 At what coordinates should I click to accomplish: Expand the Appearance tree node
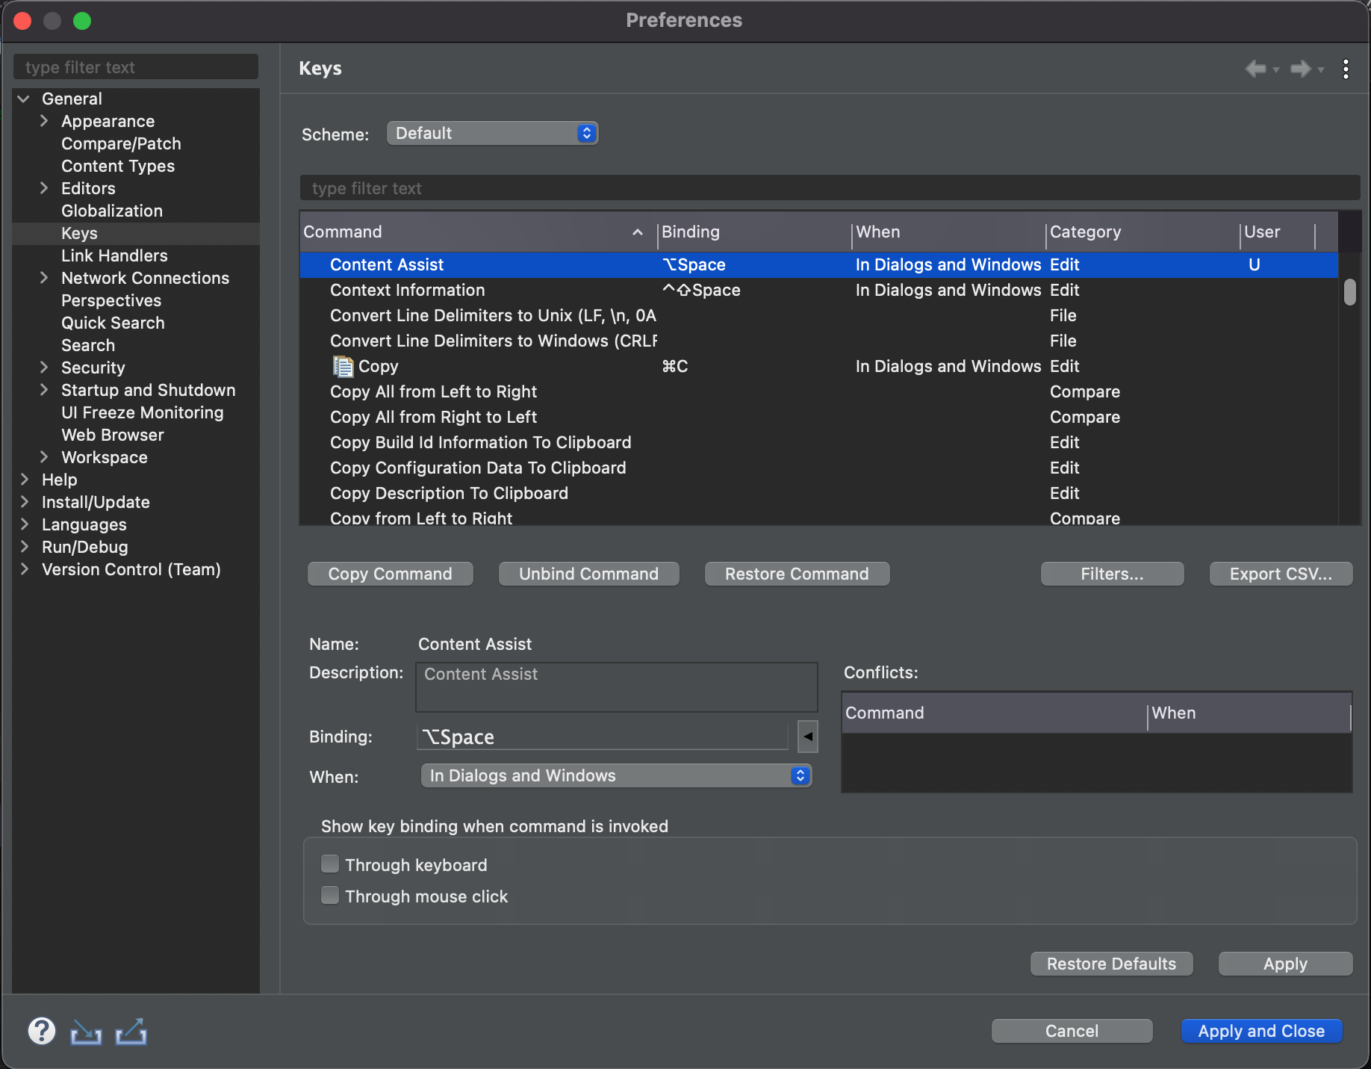[44, 121]
